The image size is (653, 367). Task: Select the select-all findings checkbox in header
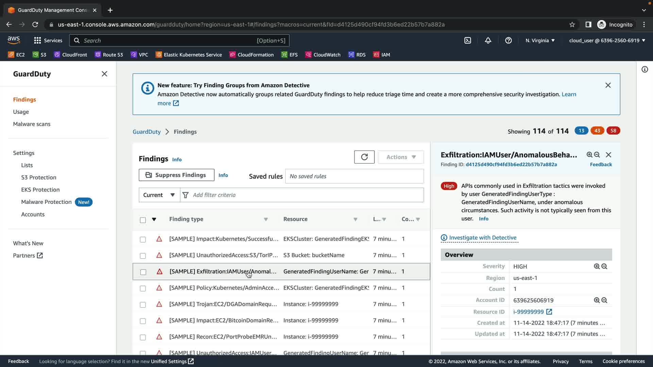143,220
